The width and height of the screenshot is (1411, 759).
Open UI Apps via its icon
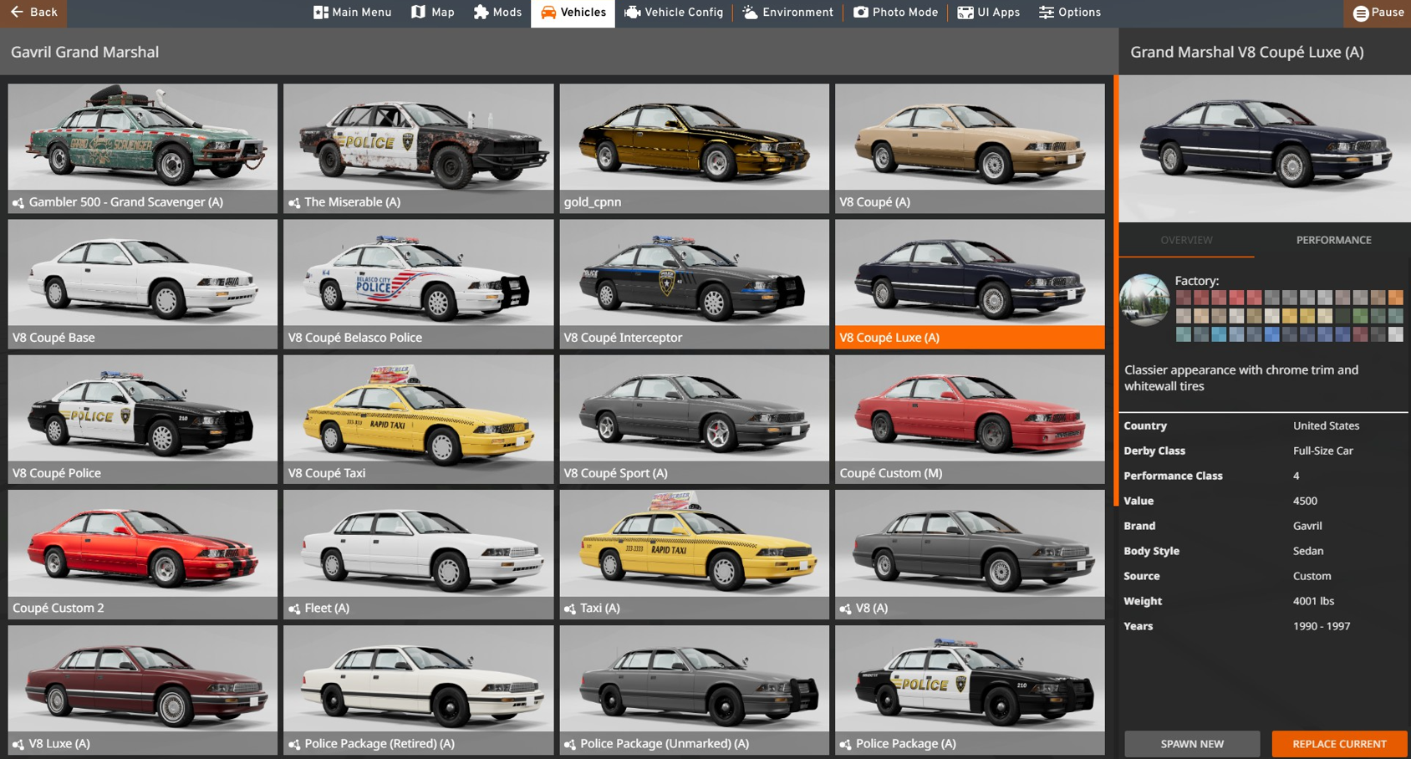tap(965, 13)
